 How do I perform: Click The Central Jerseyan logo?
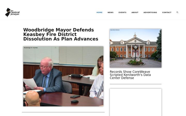(x=12, y=12)
